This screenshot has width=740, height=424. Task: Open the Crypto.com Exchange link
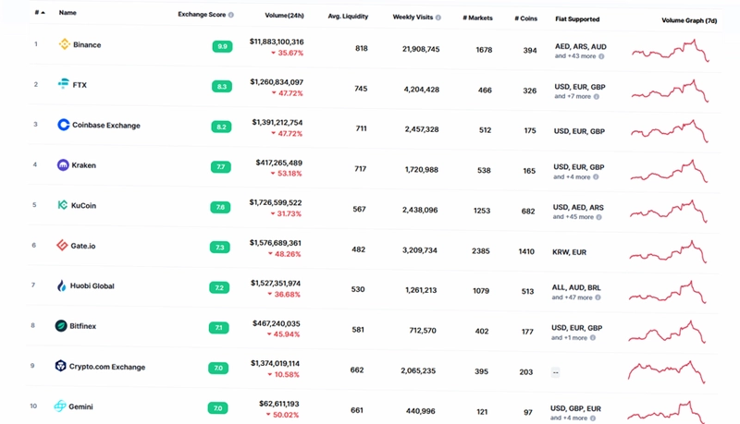[107, 367]
